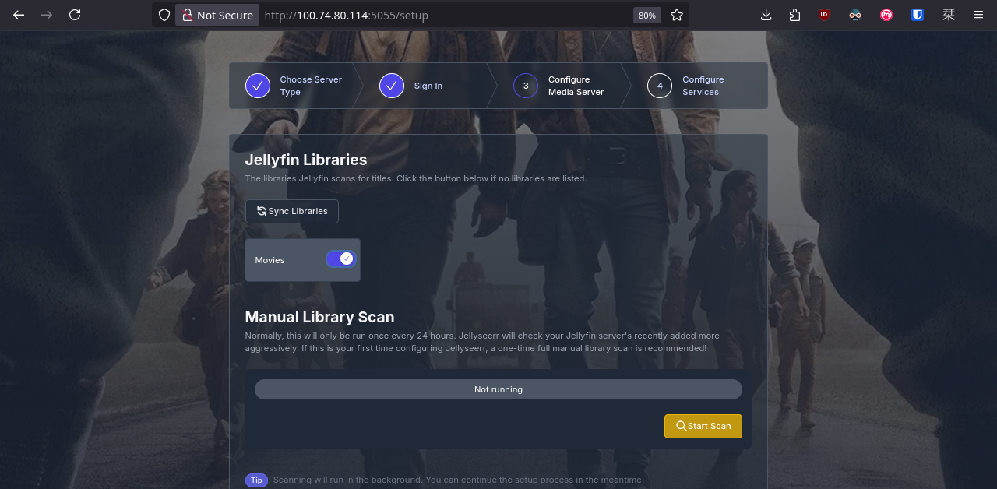Click the Jellyfin Libraries heading
This screenshot has height=489, width=997.
coord(306,160)
